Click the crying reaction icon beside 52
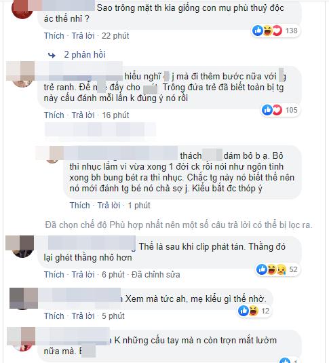The image size is (329, 363). pos(282,269)
